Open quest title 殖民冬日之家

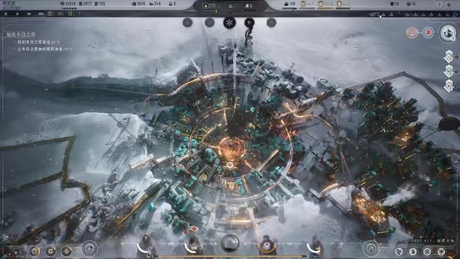tap(20, 35)
